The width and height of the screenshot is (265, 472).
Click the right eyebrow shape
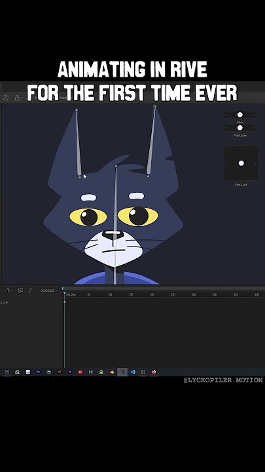click(x=136, y=196)
